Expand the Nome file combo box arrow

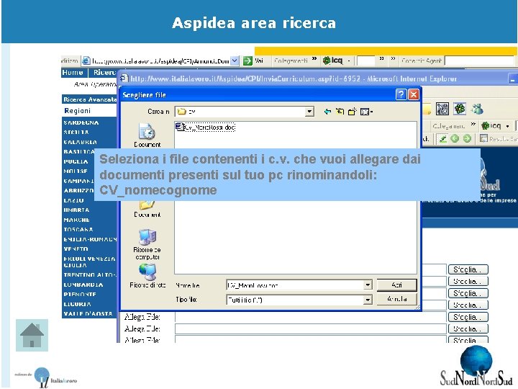[368, 285]
